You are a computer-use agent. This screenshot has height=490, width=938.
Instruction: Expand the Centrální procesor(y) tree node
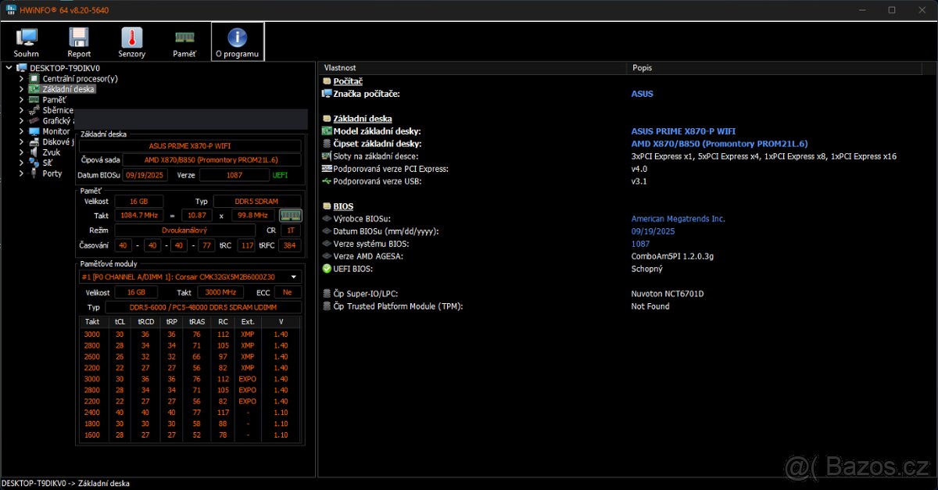21,79
